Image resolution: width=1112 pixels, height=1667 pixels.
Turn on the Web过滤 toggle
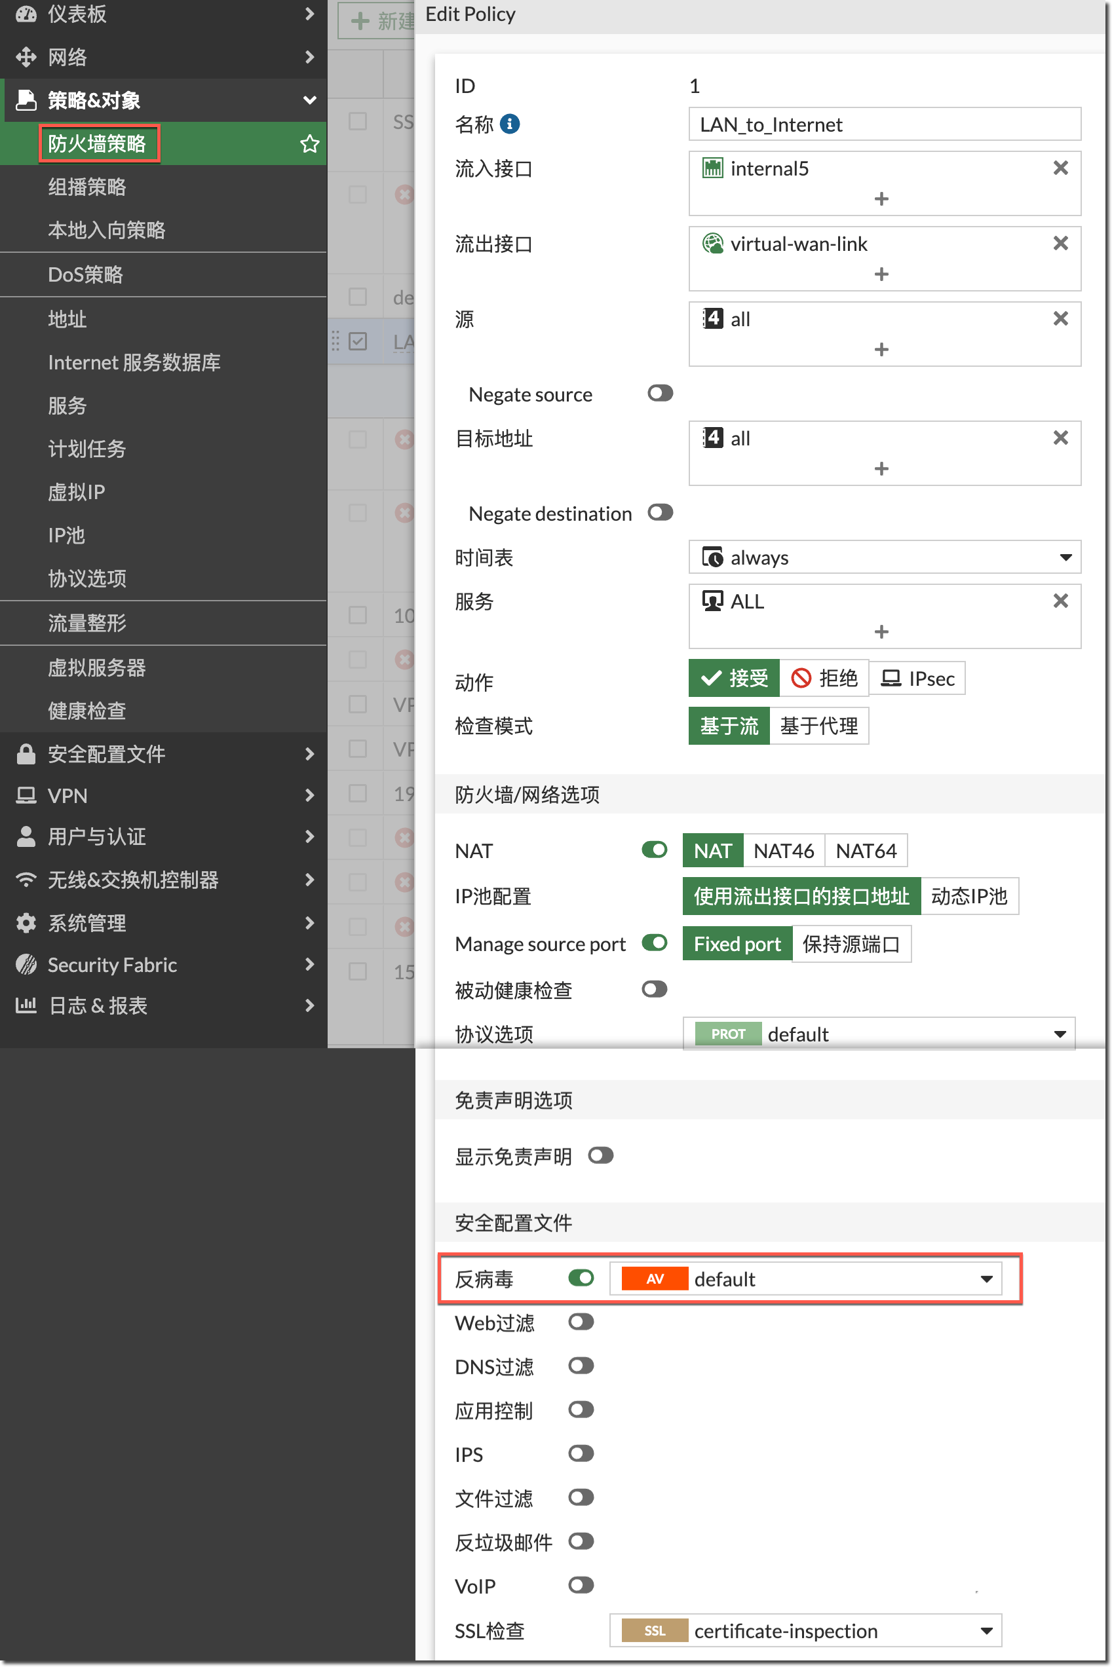[581, 1322]
